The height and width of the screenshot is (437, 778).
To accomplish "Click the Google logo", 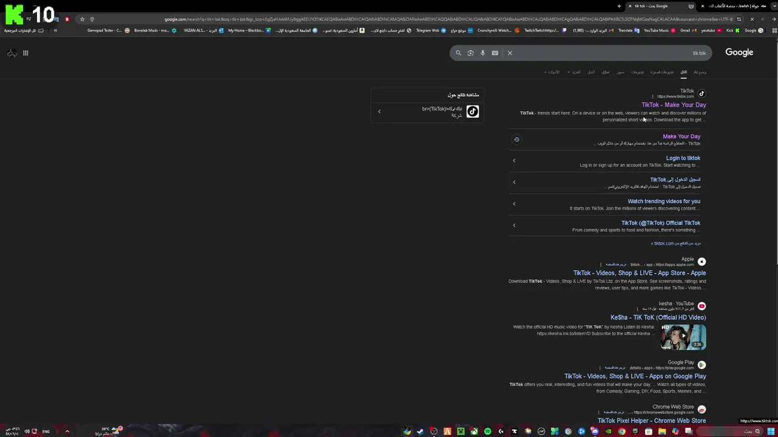I will point(739,52).
